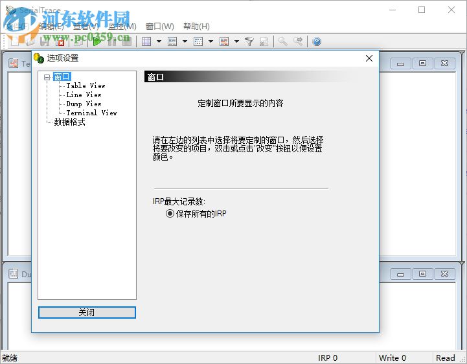Viewport: 467px width, 364px height.
Task: Click the IRP最大记录数 label
Action: [179, 201]
